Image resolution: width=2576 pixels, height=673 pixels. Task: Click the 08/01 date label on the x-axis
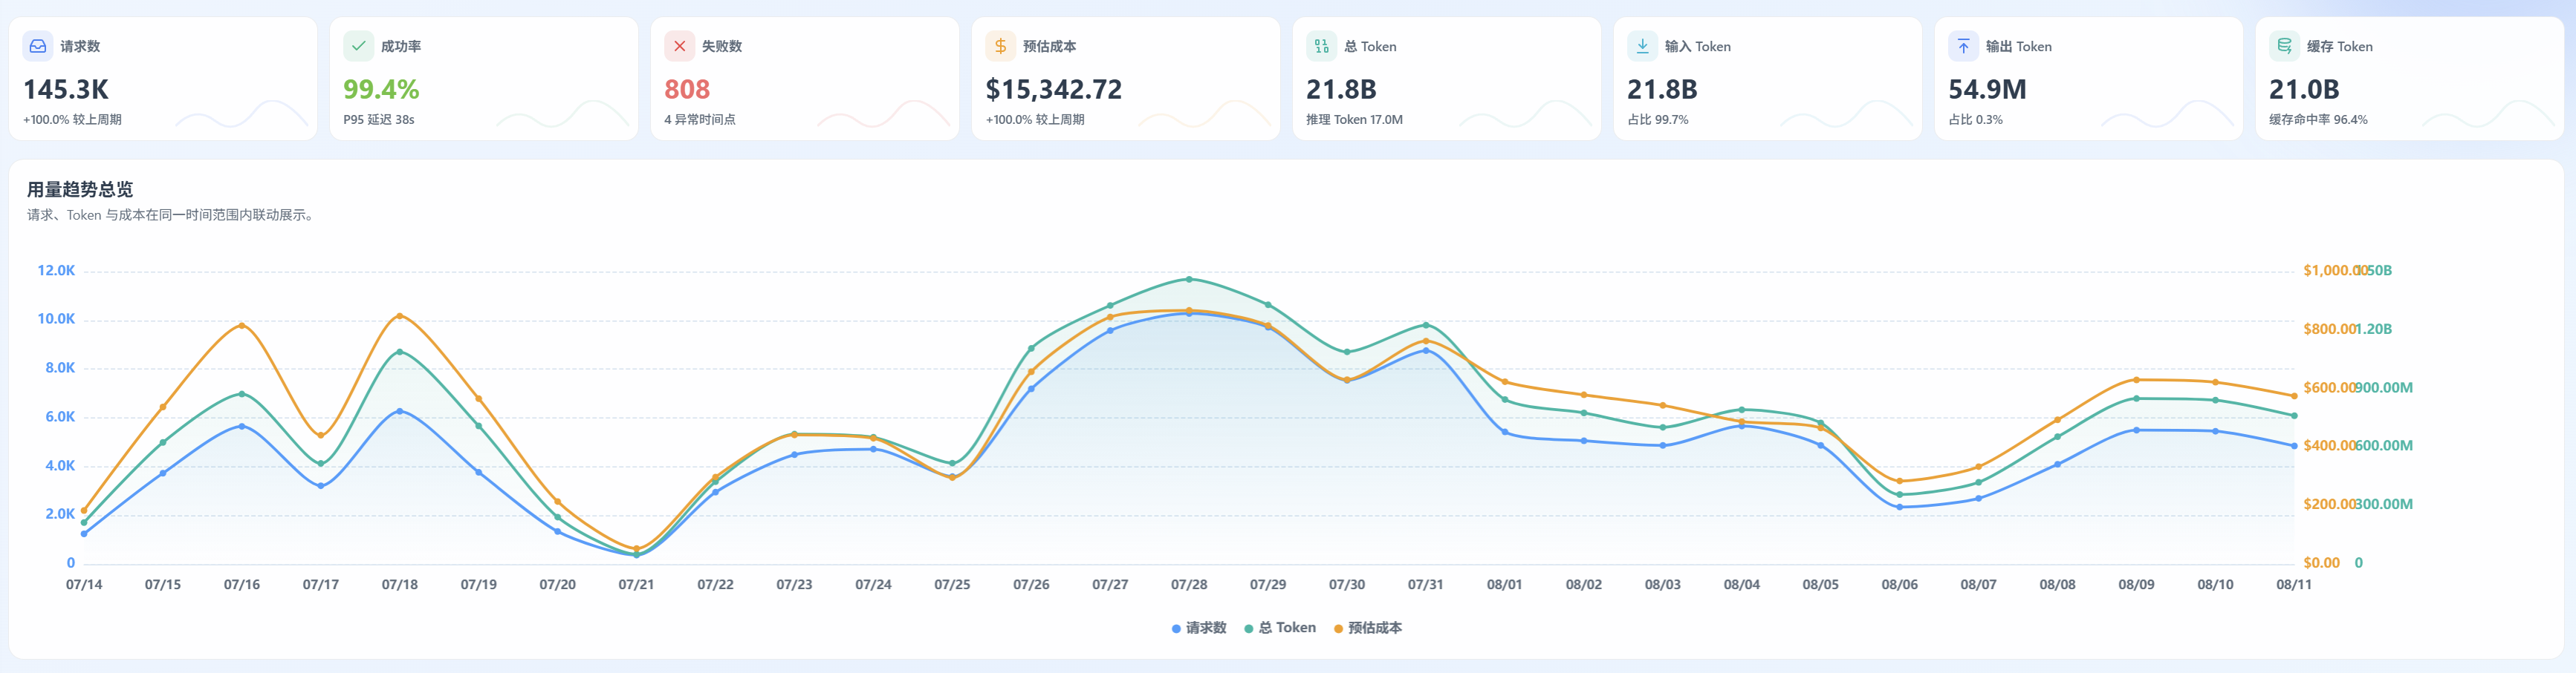pos(1505,585)
